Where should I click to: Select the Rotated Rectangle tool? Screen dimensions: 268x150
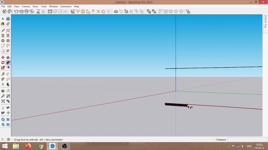(8, 36)
